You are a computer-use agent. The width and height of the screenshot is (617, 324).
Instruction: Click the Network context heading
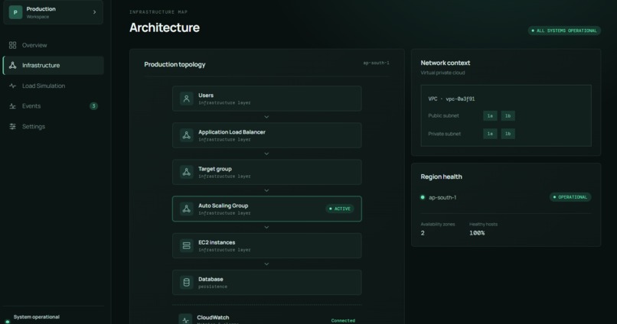tap(445, 63)
